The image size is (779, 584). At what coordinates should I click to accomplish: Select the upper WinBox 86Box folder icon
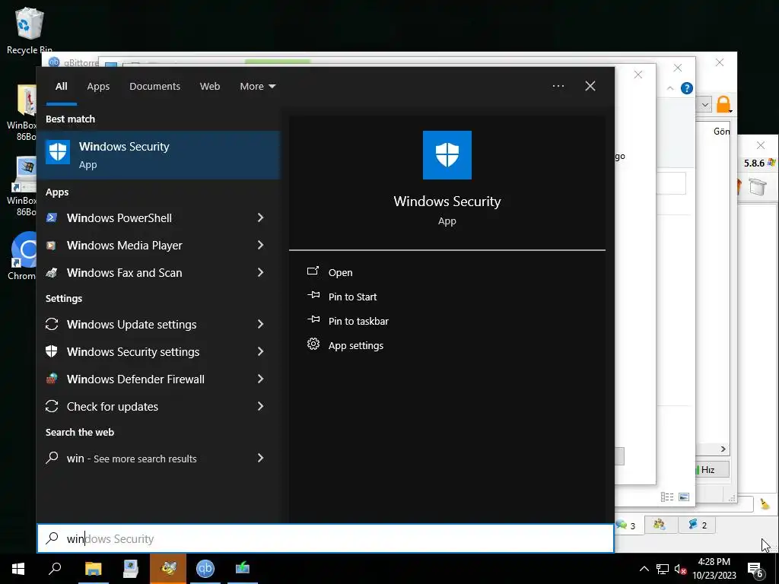pyautogui.click(x=22, y=113)
